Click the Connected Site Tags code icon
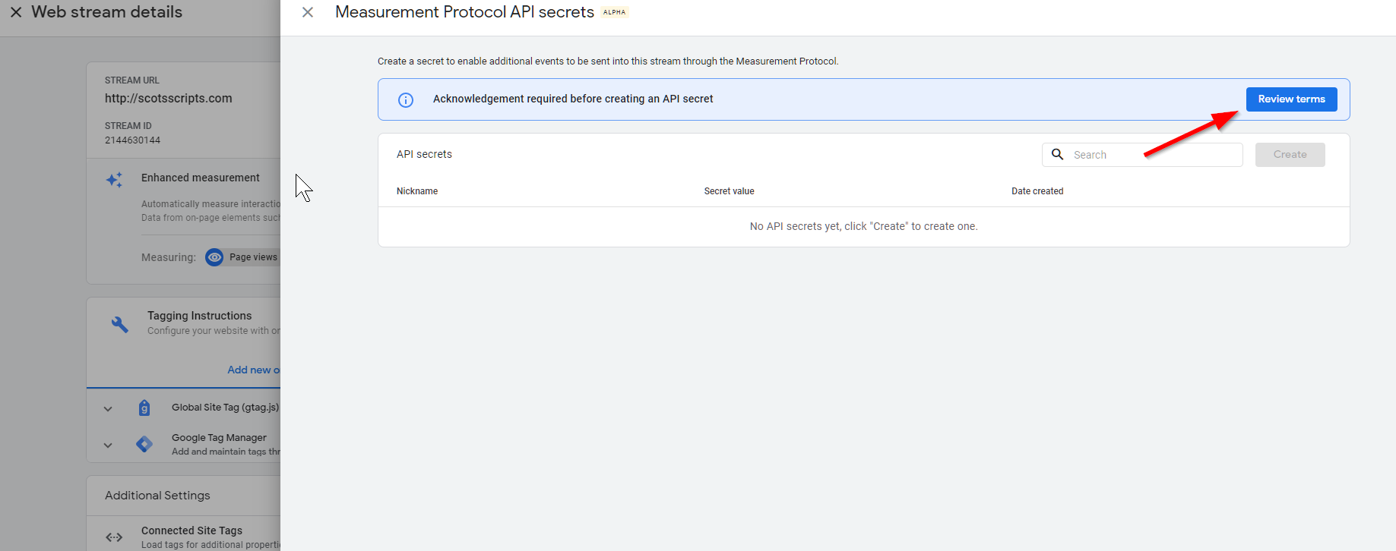Image resolution: width=1396 pixels, height=551 pixels. pos(114,537)
